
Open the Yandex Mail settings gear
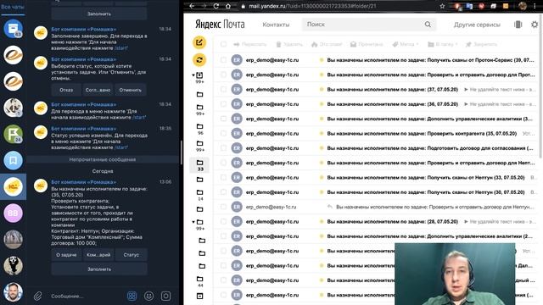click(x=535, y=25)
